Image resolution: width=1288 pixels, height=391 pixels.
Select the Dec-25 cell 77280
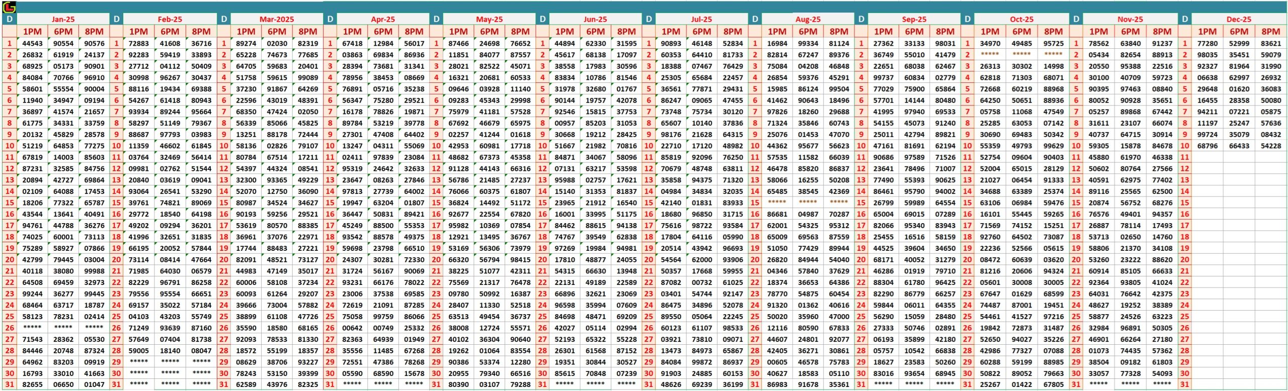[x=1207, y=44]
